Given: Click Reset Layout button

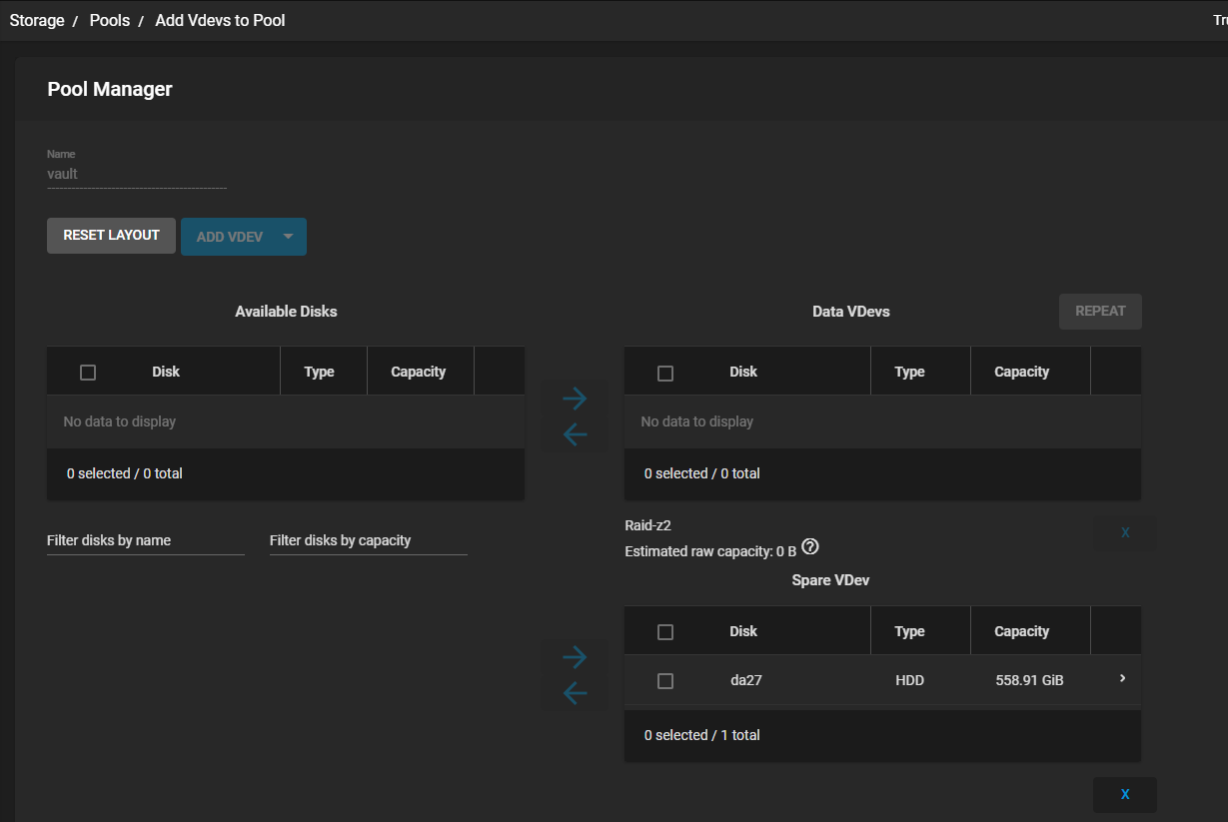Looking at the screenshot, I should click(111, 236).
